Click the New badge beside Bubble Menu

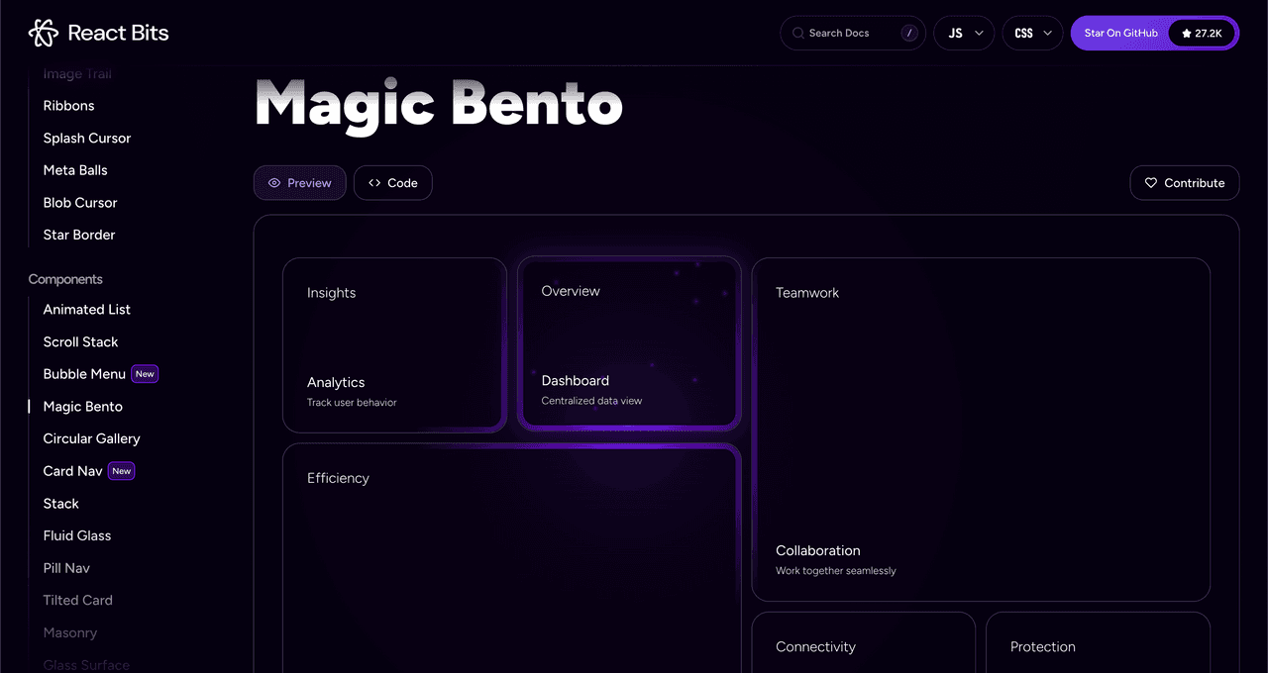(145, 374)
